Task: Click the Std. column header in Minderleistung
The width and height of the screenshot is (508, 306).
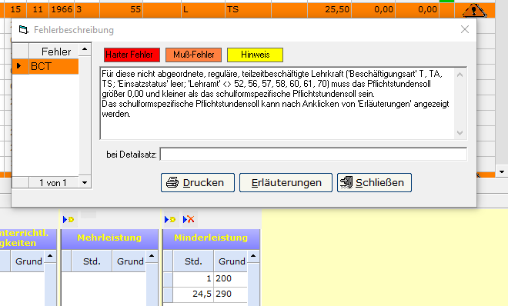Action: (193, 261)
